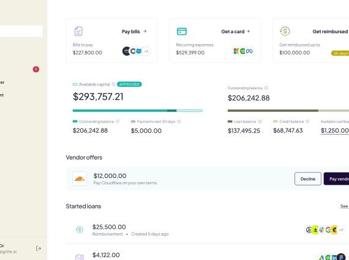The image size is (349, 260).
Task: Decline the Cloudflare vendor offer
Action: (308, 179)
